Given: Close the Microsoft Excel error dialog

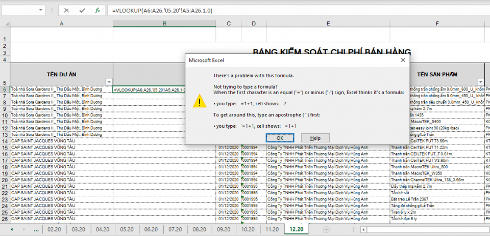Looking at the screenshot, I should click(x=403, y=60).
